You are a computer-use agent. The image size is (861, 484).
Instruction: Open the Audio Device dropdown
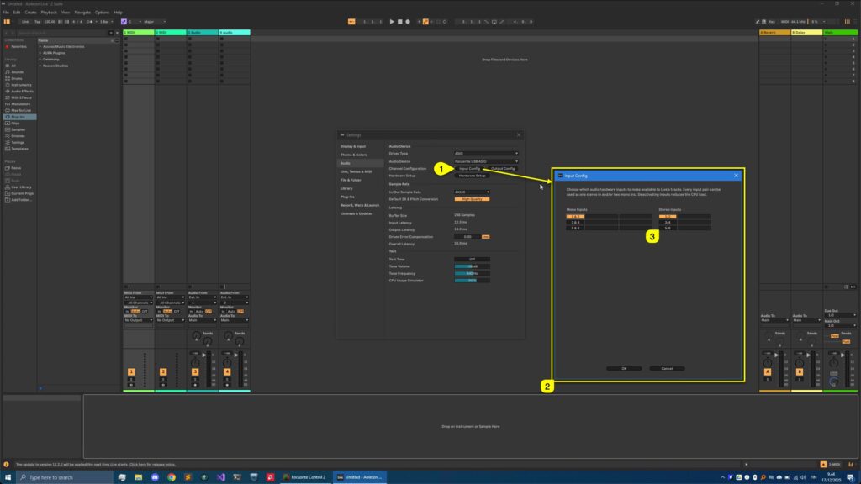pyautogui.click(x=485, y=160)
